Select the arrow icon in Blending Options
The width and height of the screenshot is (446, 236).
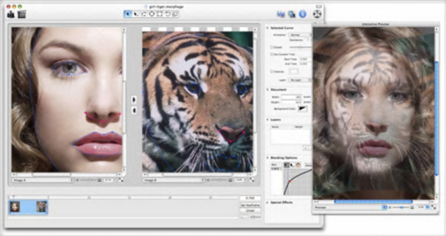[293, 165]
